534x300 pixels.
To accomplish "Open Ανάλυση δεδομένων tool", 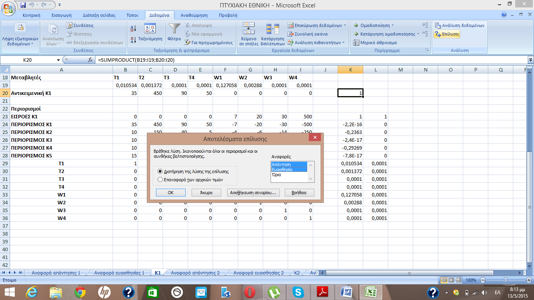I will [x=460, y=25].
